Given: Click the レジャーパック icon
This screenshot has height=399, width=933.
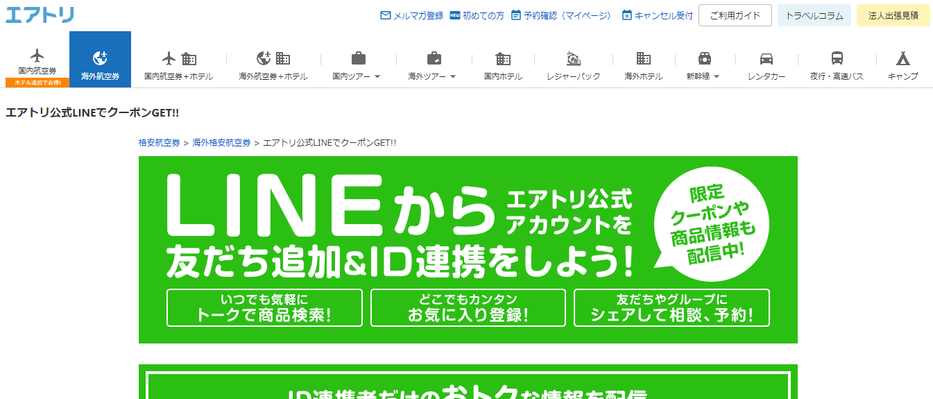Looking at the screenshot, I should click(x=573, y=59).
